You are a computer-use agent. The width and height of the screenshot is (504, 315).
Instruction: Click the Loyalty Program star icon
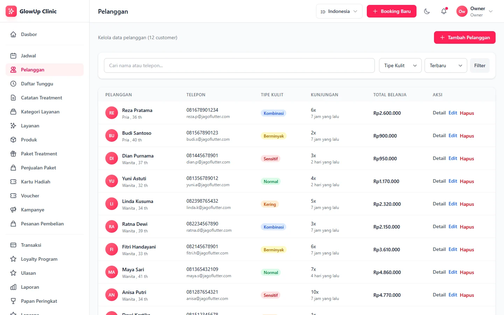13,259
